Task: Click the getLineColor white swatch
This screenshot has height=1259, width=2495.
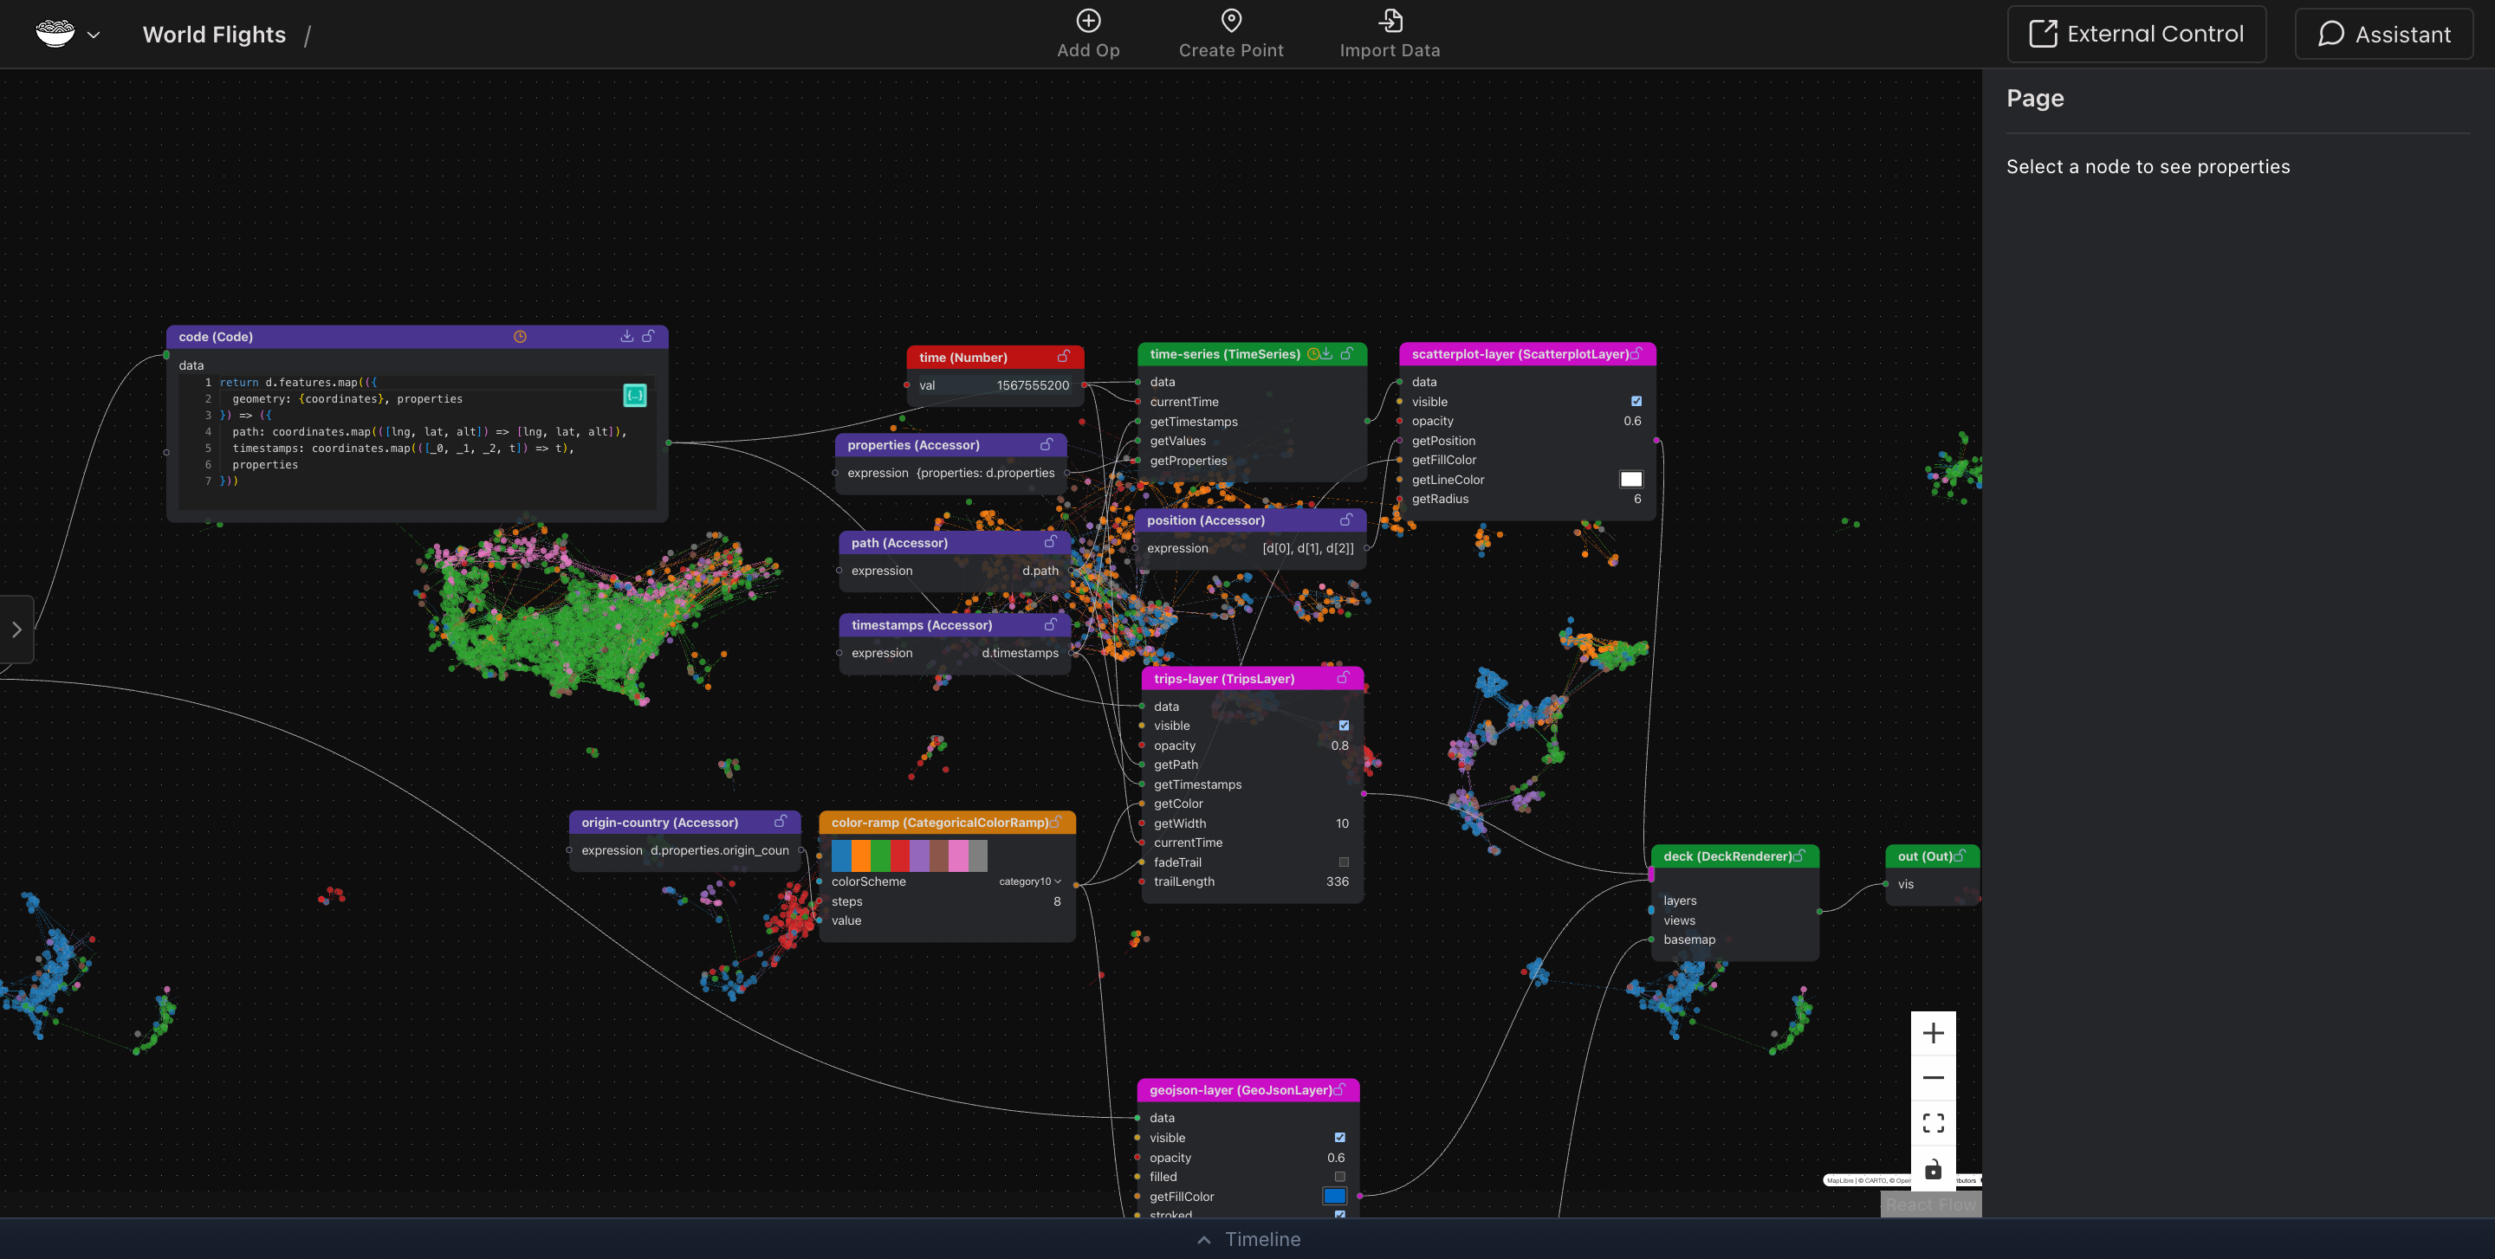Action: (1631, 479)
